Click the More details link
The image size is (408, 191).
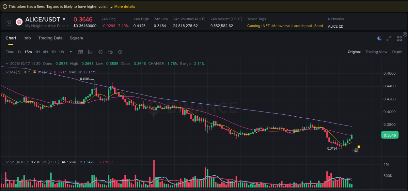coord(124,6)
